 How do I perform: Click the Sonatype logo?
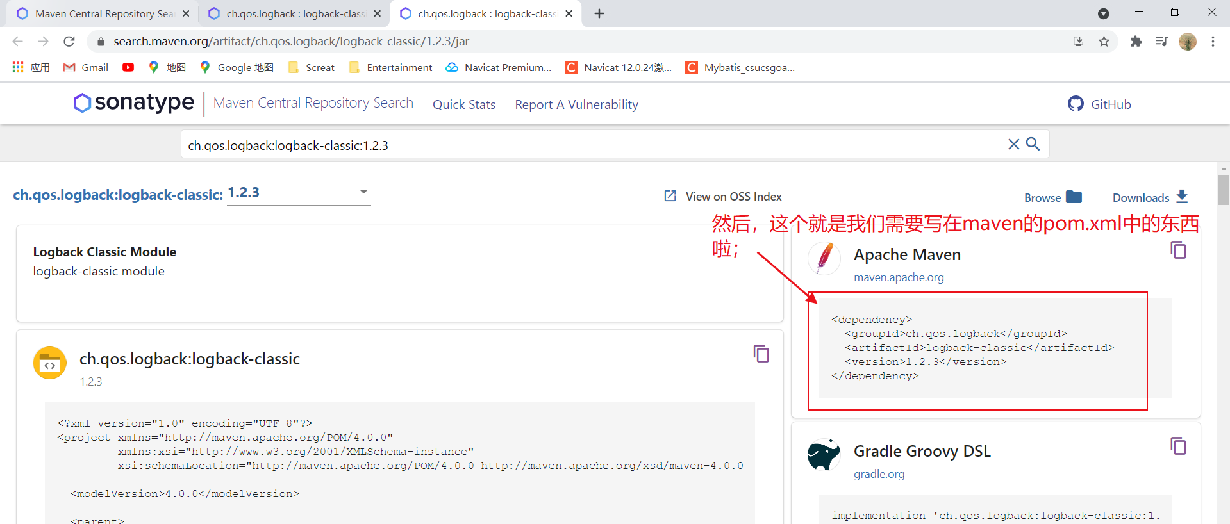133,102
